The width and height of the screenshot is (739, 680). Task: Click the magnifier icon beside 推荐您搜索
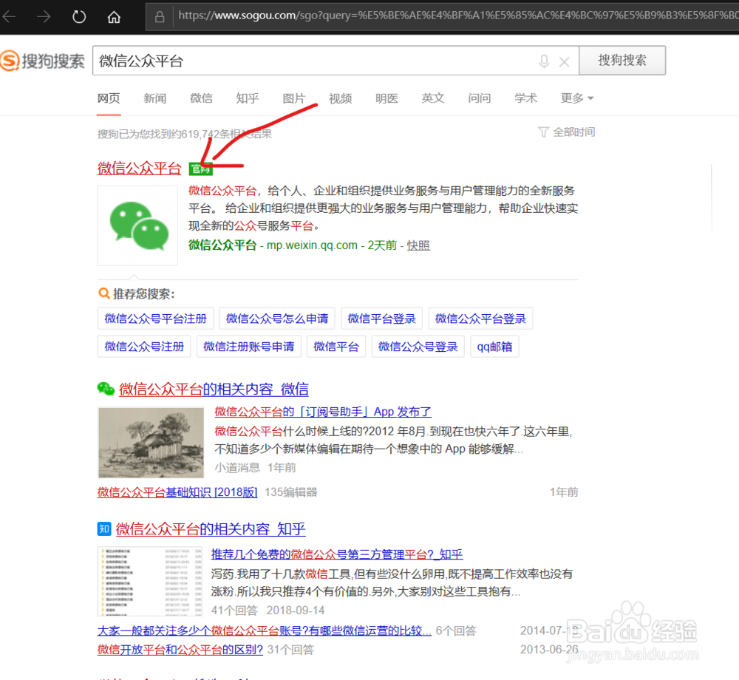103,293
